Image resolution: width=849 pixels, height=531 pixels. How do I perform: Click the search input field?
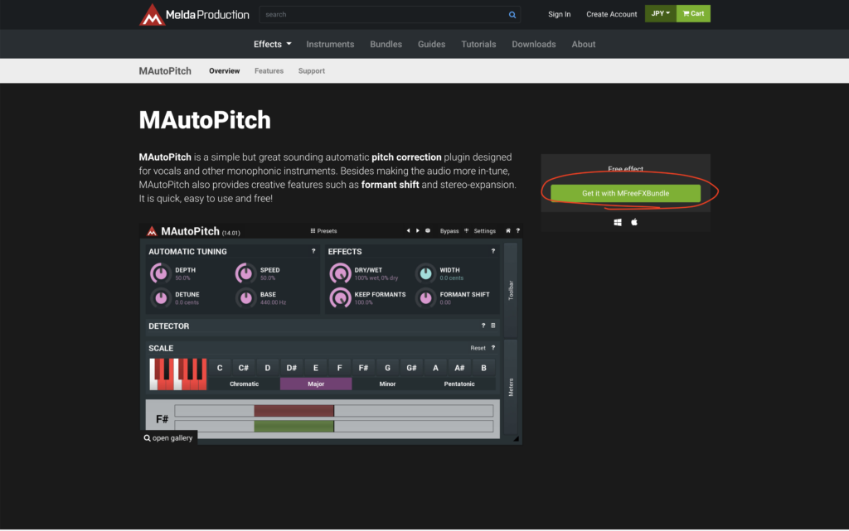point(381,15)
